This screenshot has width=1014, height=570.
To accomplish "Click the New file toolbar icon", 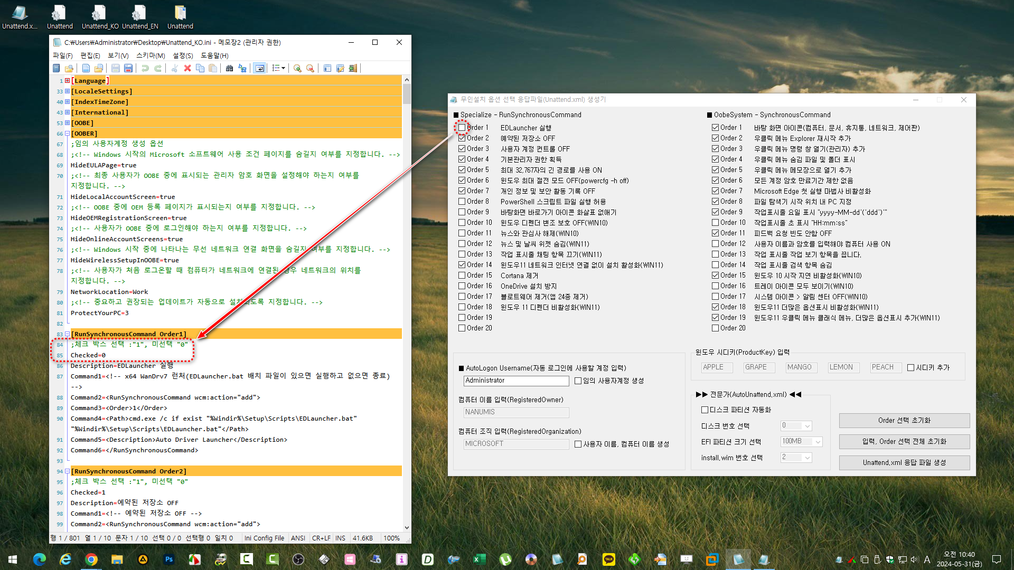I will pos(86,68).
